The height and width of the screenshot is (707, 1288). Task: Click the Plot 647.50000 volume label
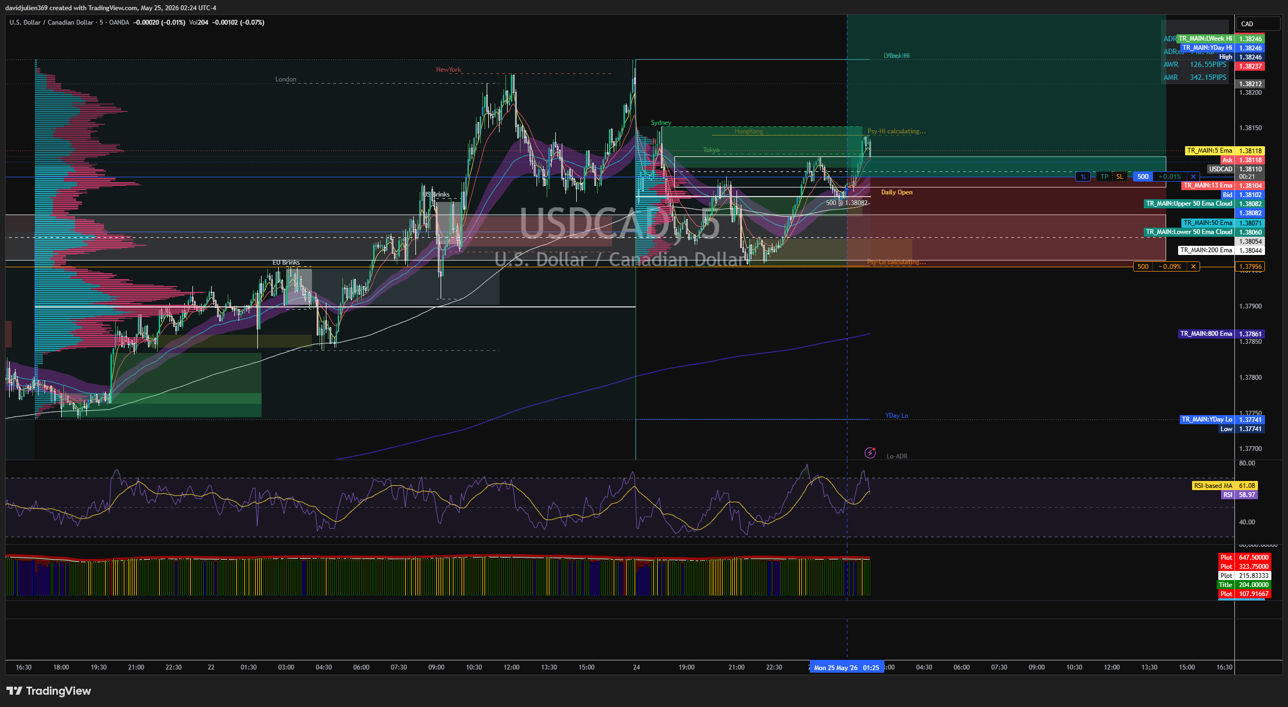(1245, 558)
